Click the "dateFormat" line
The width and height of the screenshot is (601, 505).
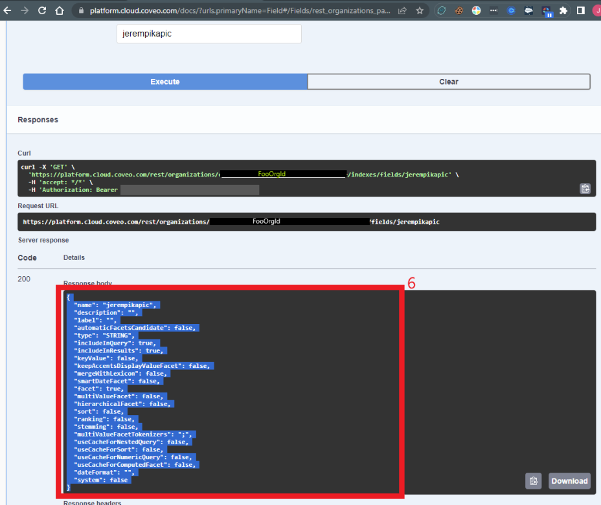coord(104,472)
